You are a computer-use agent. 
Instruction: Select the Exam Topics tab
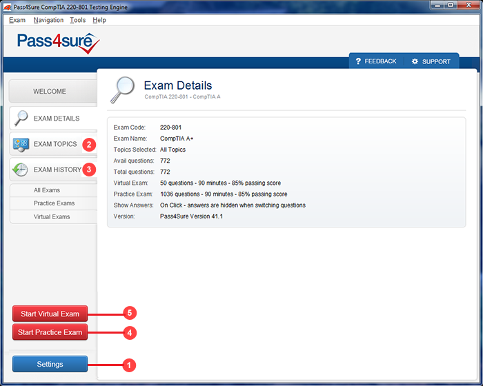pyautogui.click(x=55, y=144)
